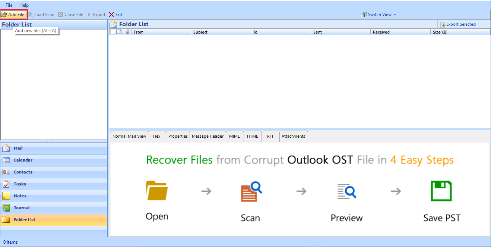Click the red X Exit button
Screen dimensions: 491x247
pyautogui.click(x=115, y=15)
